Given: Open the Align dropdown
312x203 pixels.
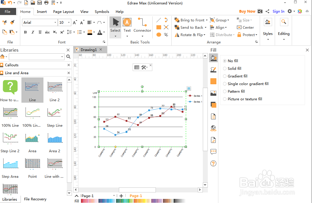Looking at the screenshot, I should click(x=218, y=28).
